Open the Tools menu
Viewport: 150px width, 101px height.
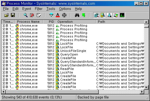(x=51, y=9)
